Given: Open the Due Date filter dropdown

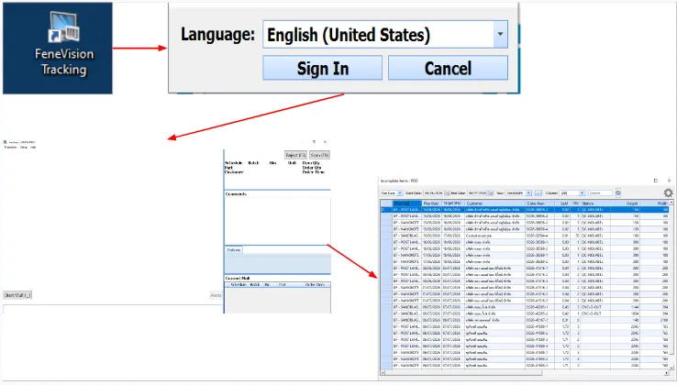Looking at the screenshot, I should (x=399, y=192).
